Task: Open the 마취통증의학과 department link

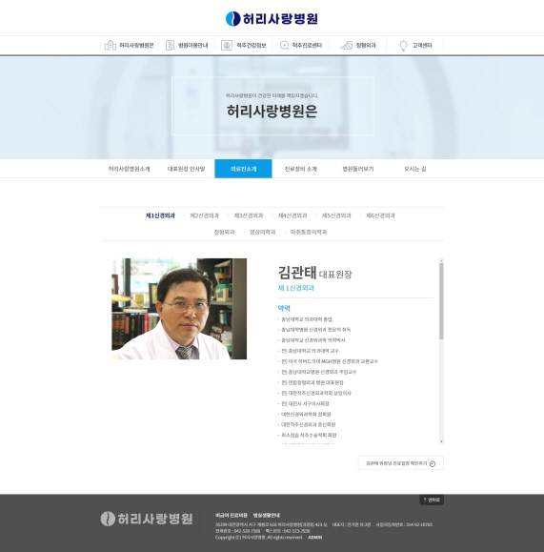Action: (309, 232)
